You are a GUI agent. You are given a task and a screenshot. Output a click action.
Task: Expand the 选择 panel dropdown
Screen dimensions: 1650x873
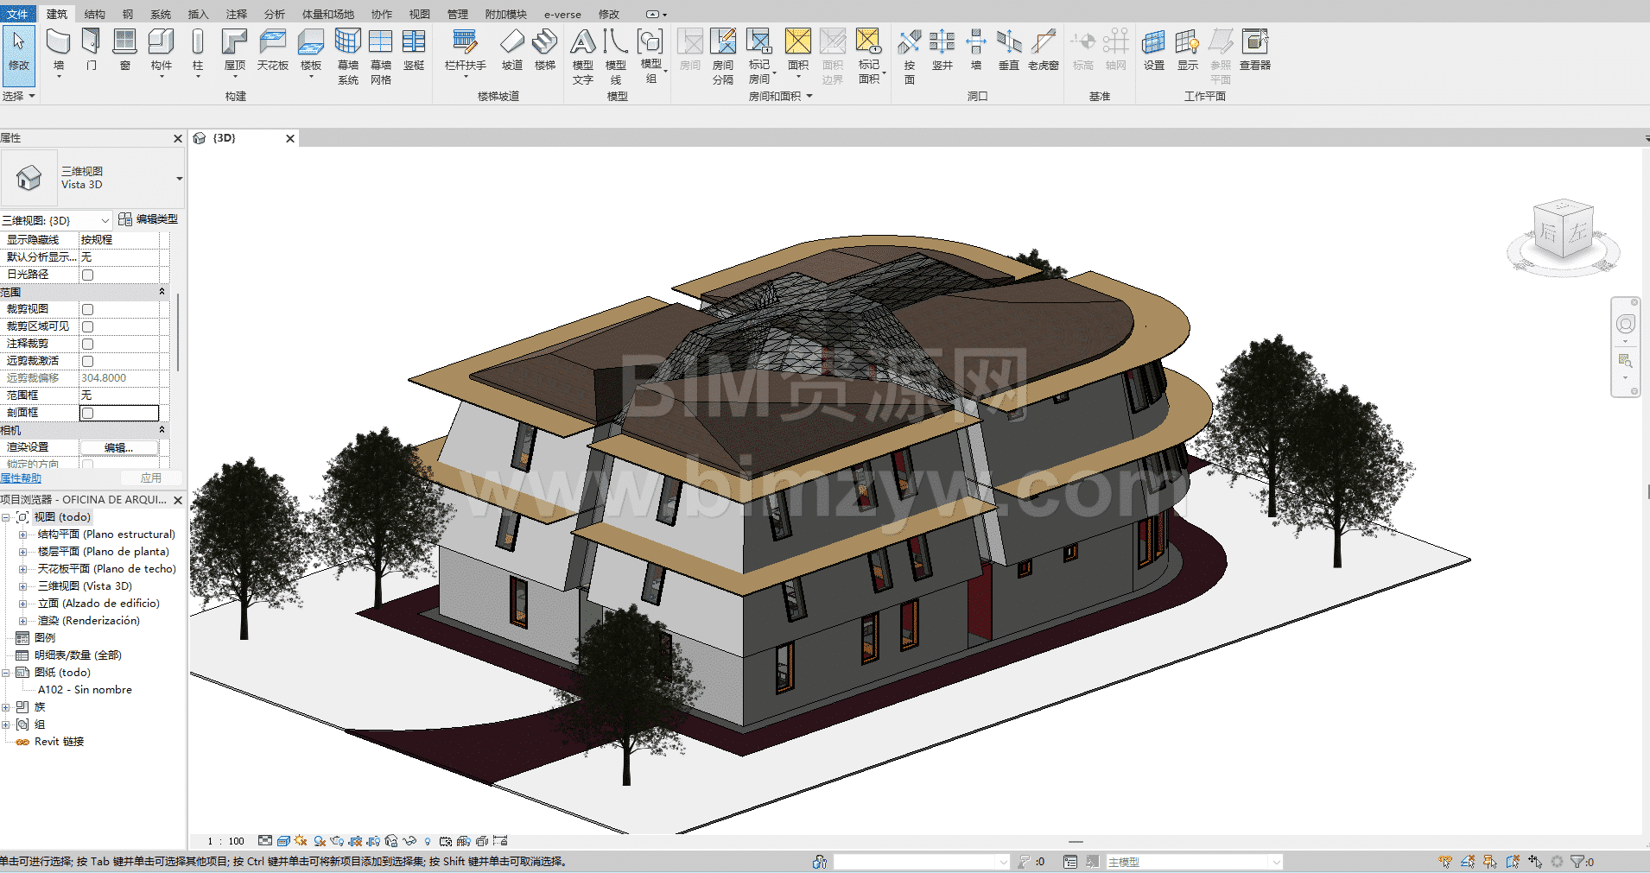coord(18,96)
